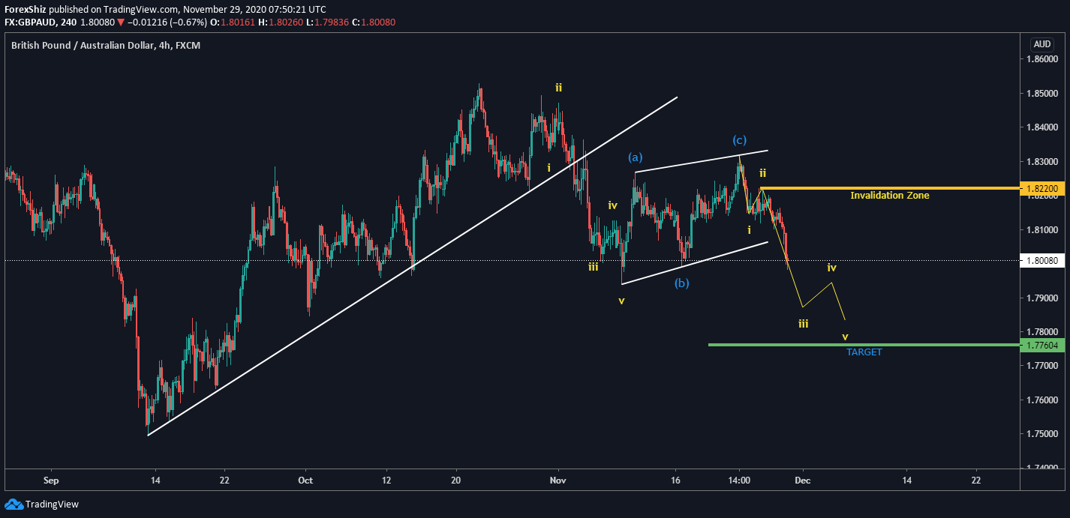1070x518 pixels.
Task: Select the Invalidation Zone label
Action: tap(889, 196)
